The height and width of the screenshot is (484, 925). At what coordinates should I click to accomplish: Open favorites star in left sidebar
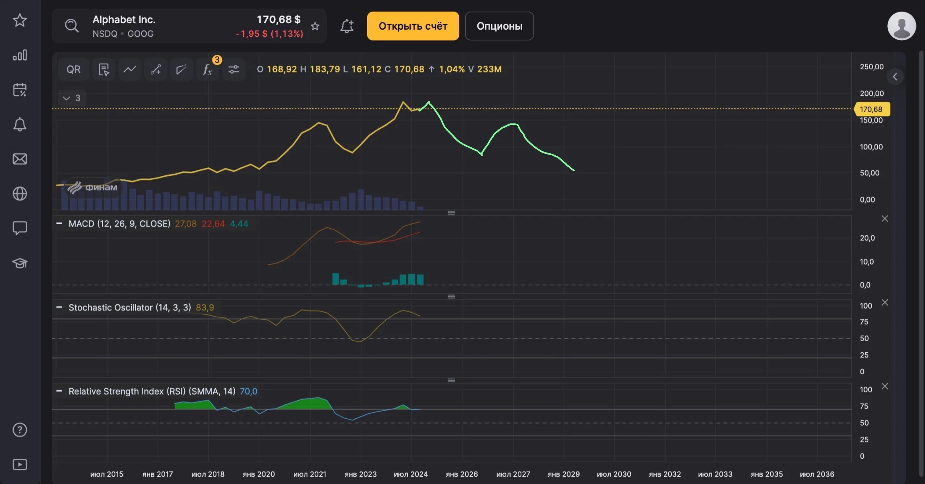[20, 20]
